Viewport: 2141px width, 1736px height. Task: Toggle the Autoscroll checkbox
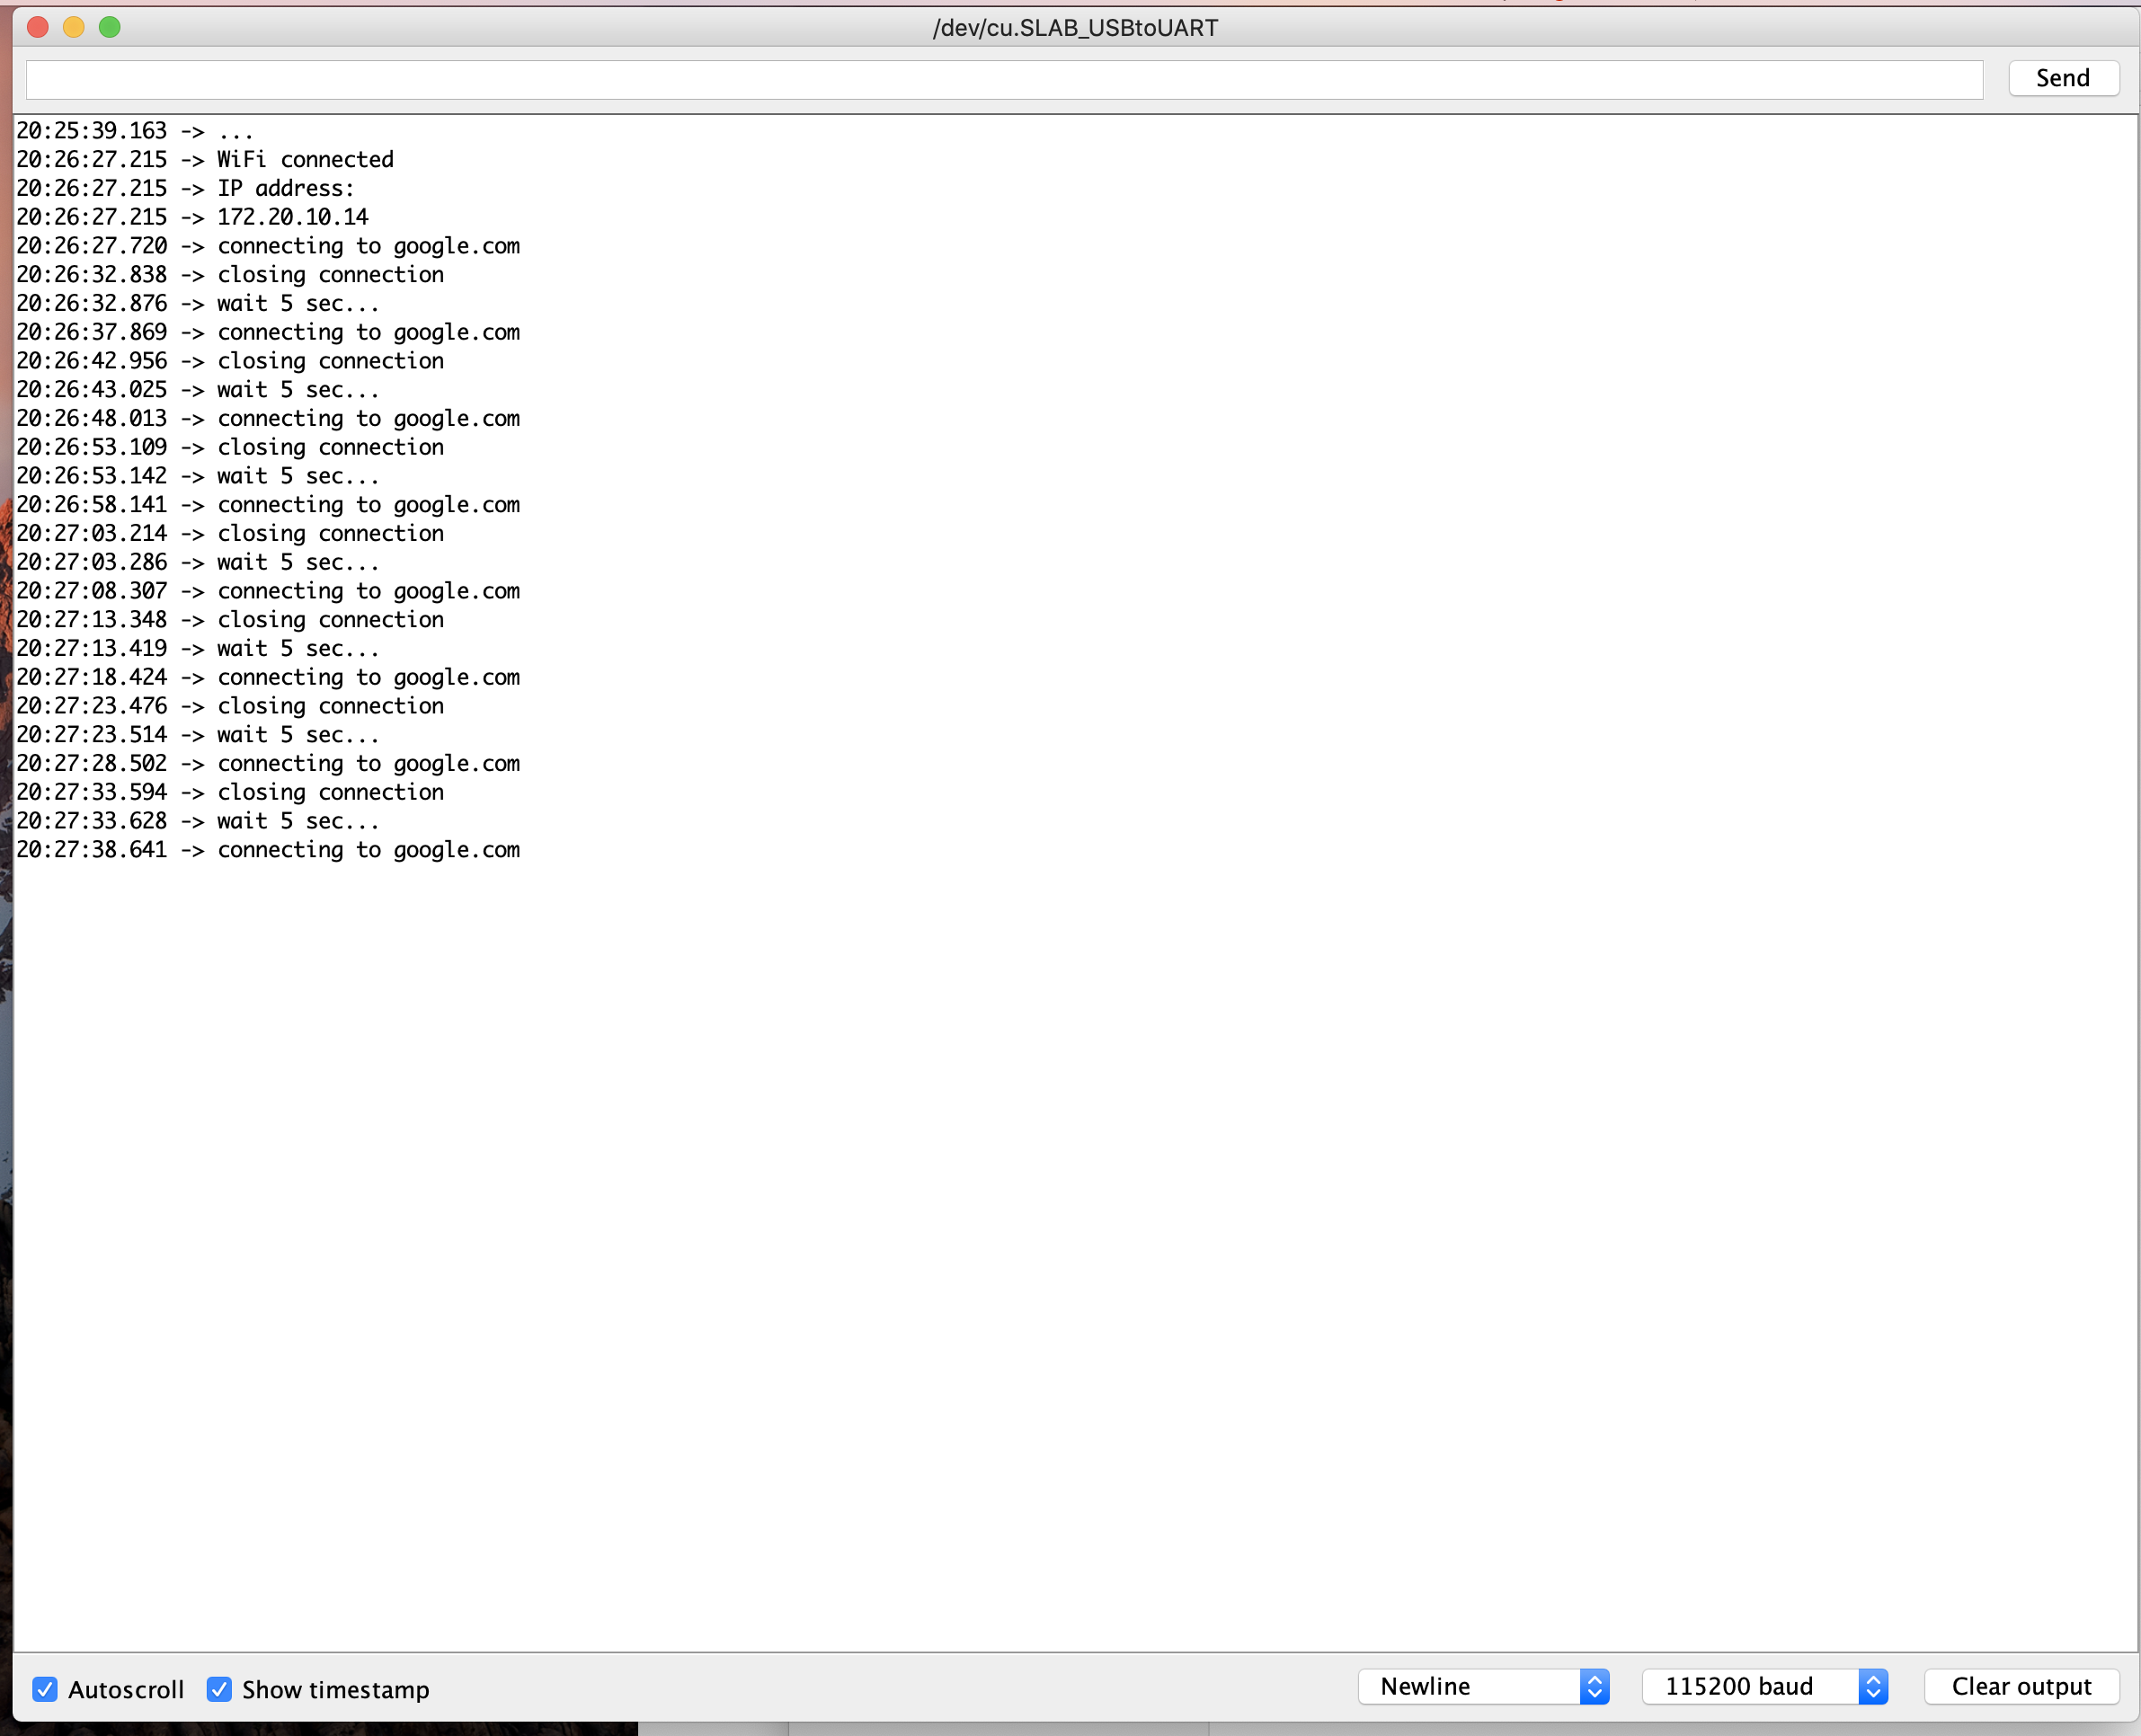(x=45, y=1689)
